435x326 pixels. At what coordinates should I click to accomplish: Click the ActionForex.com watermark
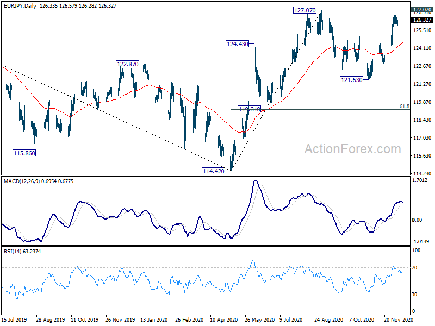(352, 149)
